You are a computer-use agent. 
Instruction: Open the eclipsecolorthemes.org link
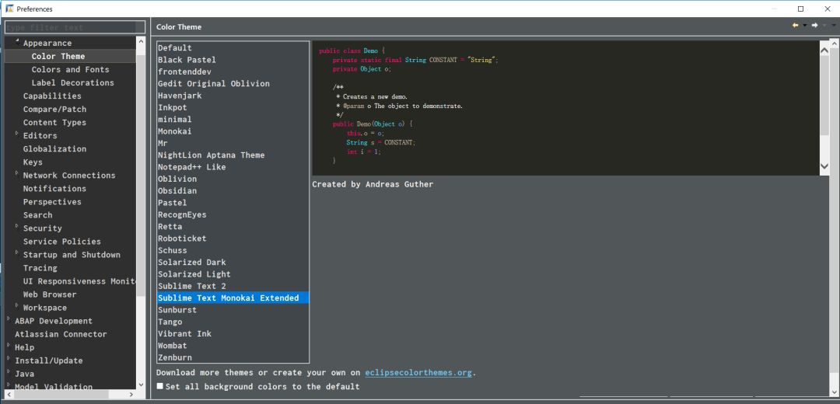pyautogui.click(x=418, y=372)
